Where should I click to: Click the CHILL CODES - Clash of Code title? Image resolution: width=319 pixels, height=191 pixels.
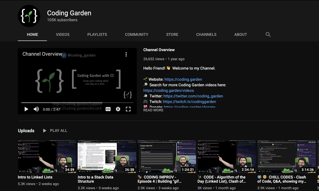click(282, 179)
